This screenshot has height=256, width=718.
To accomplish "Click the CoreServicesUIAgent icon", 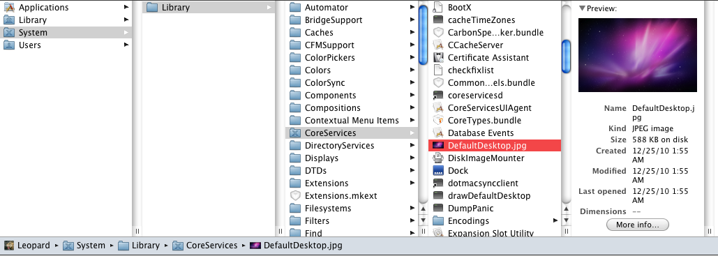I will (438, 107).
